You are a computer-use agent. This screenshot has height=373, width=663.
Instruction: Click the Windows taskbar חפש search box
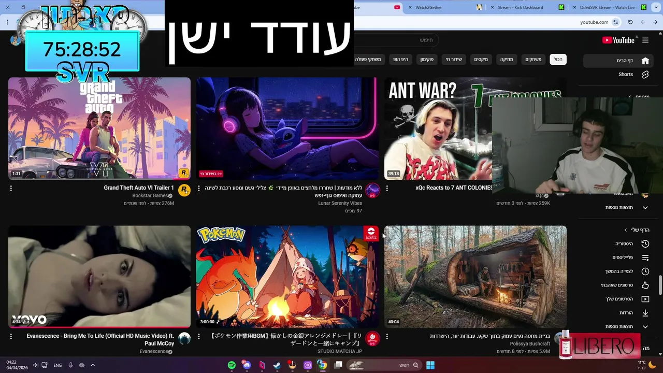point(384,365)
